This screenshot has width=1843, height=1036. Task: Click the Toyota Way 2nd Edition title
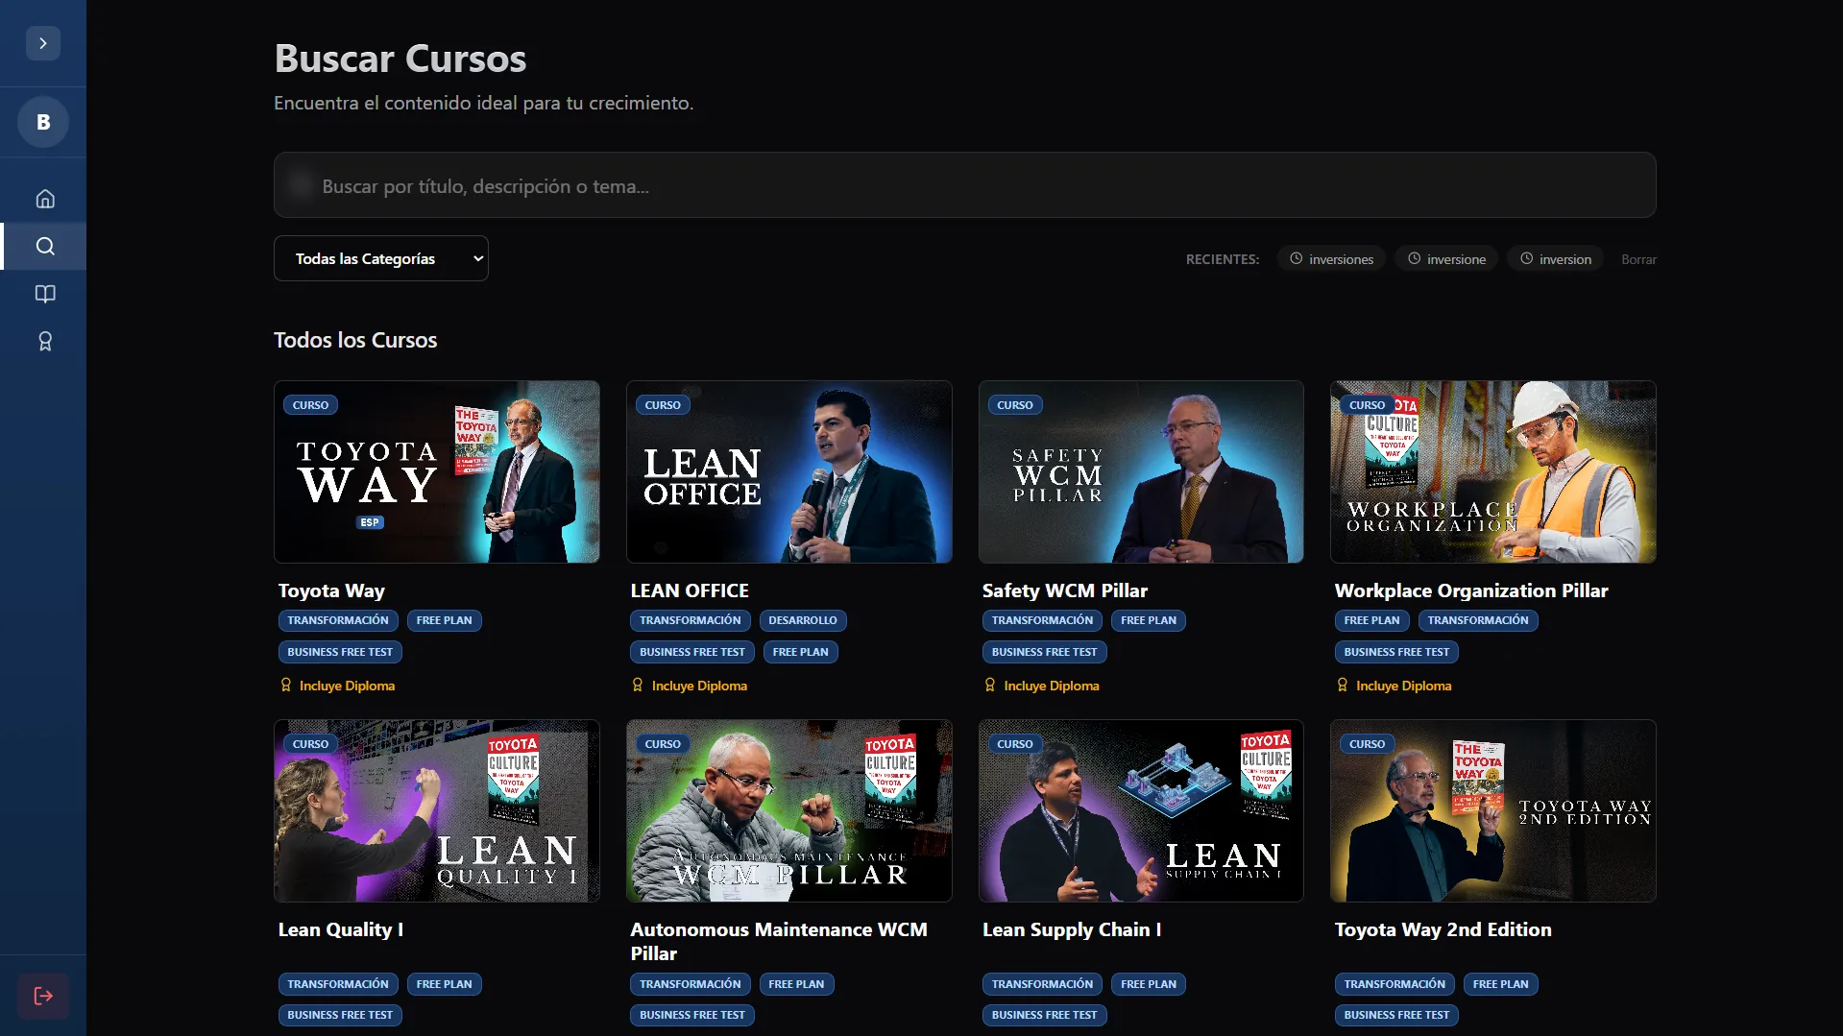(1443, 929)
